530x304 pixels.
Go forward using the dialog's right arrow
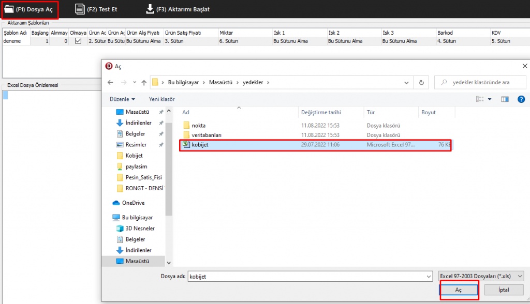coord(124,82)
